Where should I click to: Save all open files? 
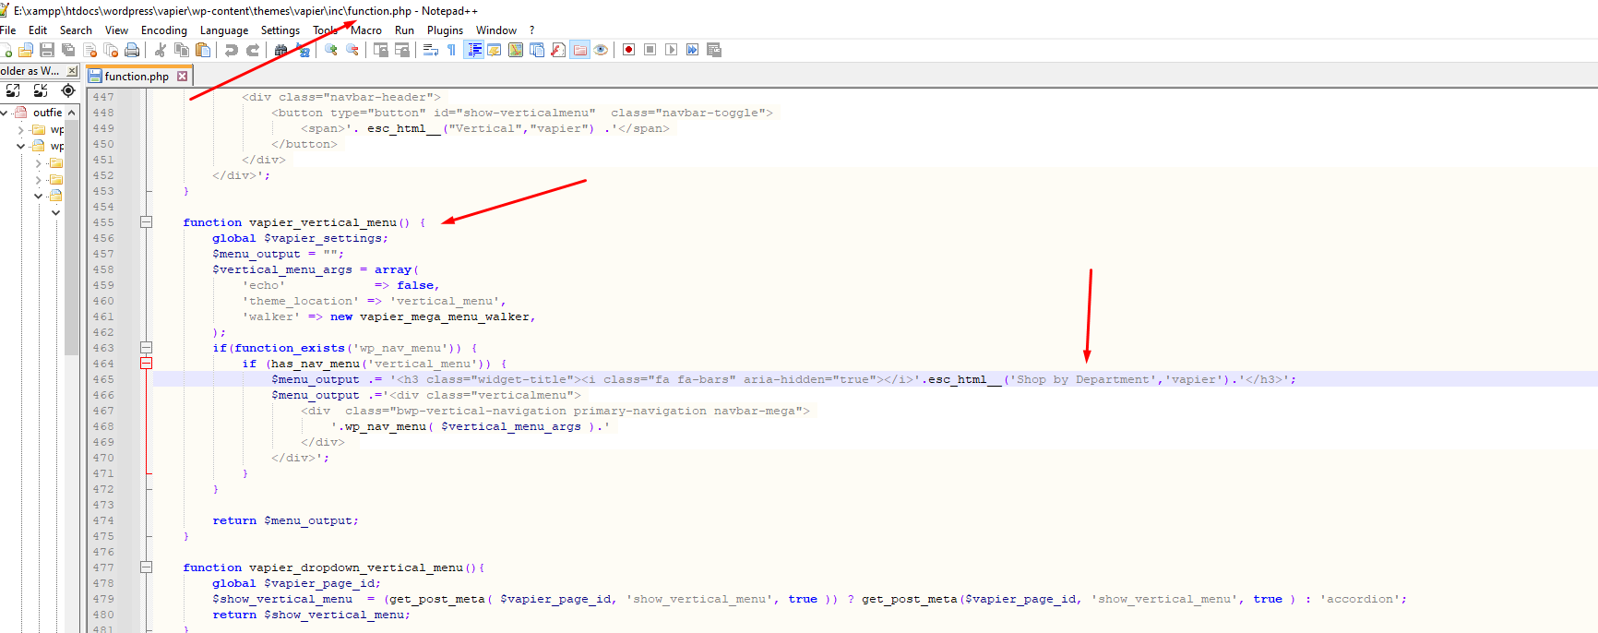[68, 50]
